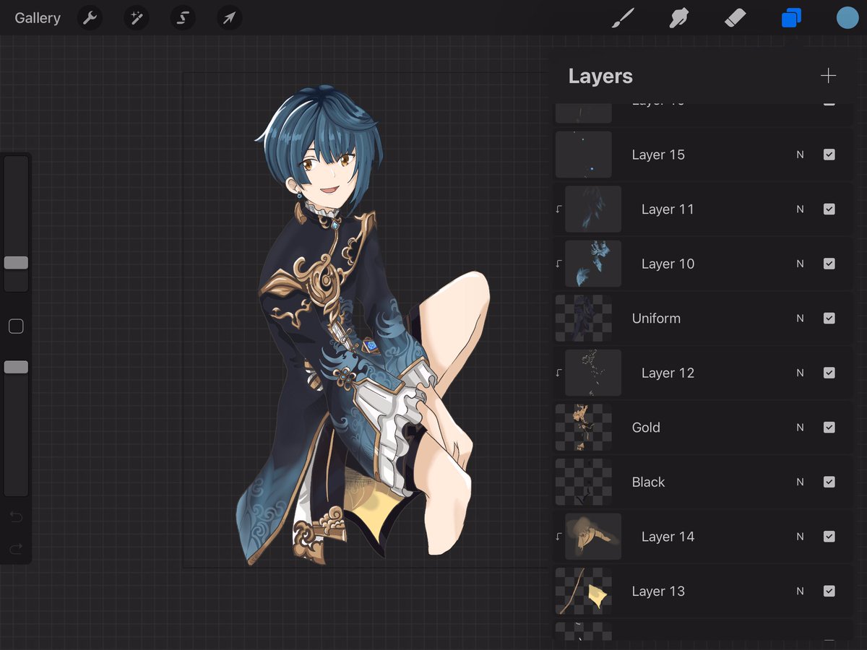
Task: Select the Gold layer thumbnail
Action: 584,428
